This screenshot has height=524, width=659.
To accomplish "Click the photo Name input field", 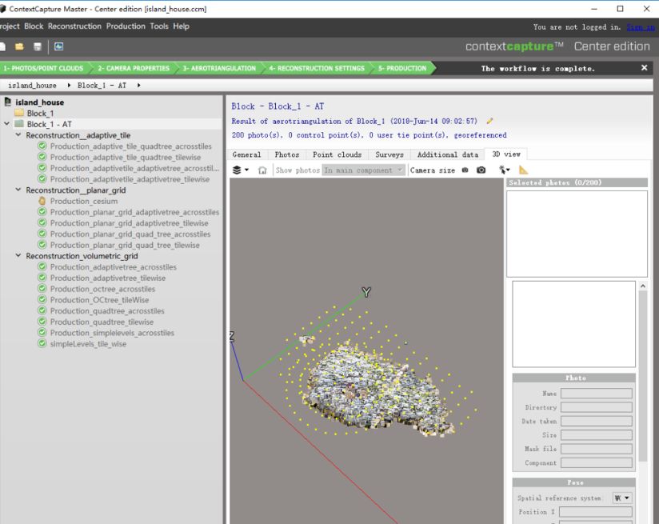I will 596,394.
